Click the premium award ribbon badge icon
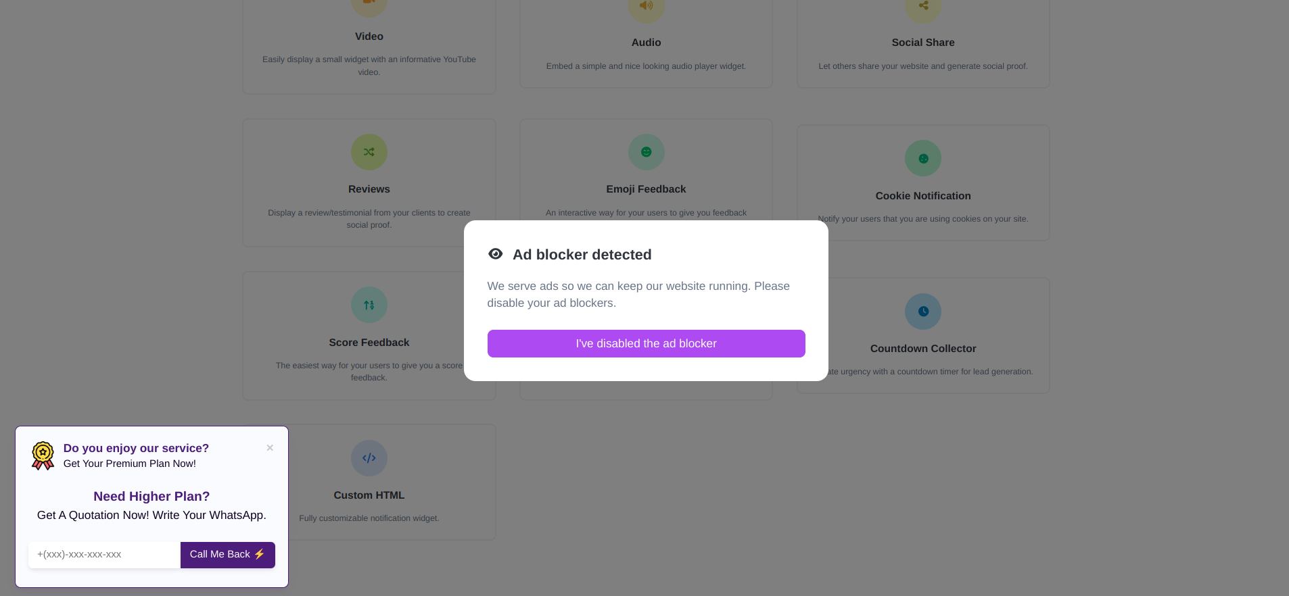The image size is (1289, 596). pyautogui.click(x=43, y=455)
